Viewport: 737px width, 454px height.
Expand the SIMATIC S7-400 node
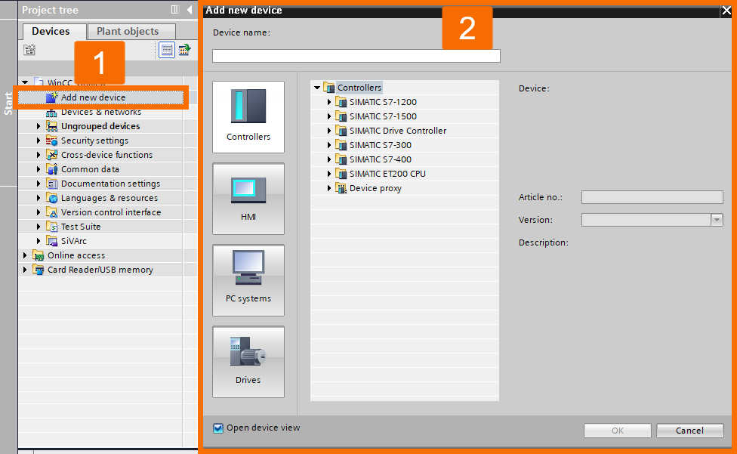point(329,159)
